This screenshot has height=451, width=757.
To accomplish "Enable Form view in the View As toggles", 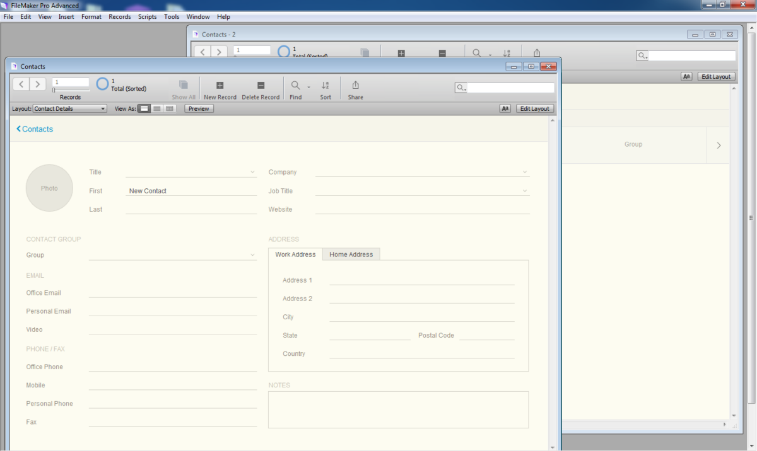I will pos(144,108).
